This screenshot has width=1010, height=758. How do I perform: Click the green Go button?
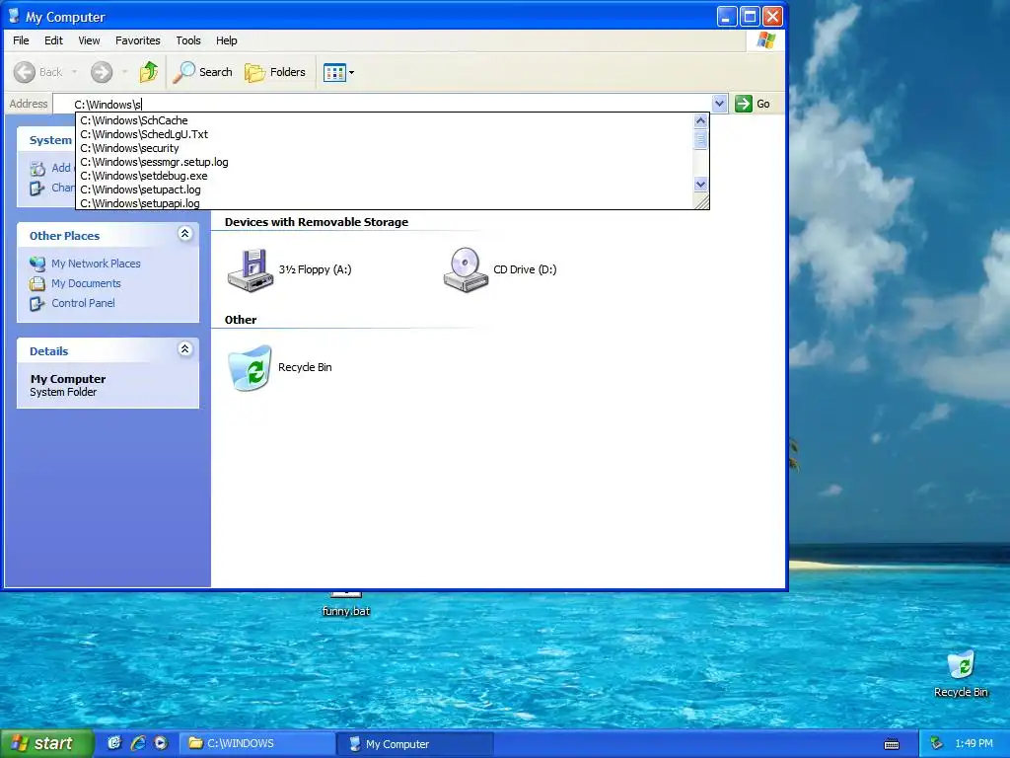(x=753, y=103)
